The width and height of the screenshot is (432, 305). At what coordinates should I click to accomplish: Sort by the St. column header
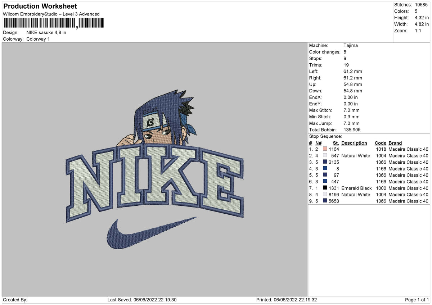pyautogui.click(x=336, y=143)
